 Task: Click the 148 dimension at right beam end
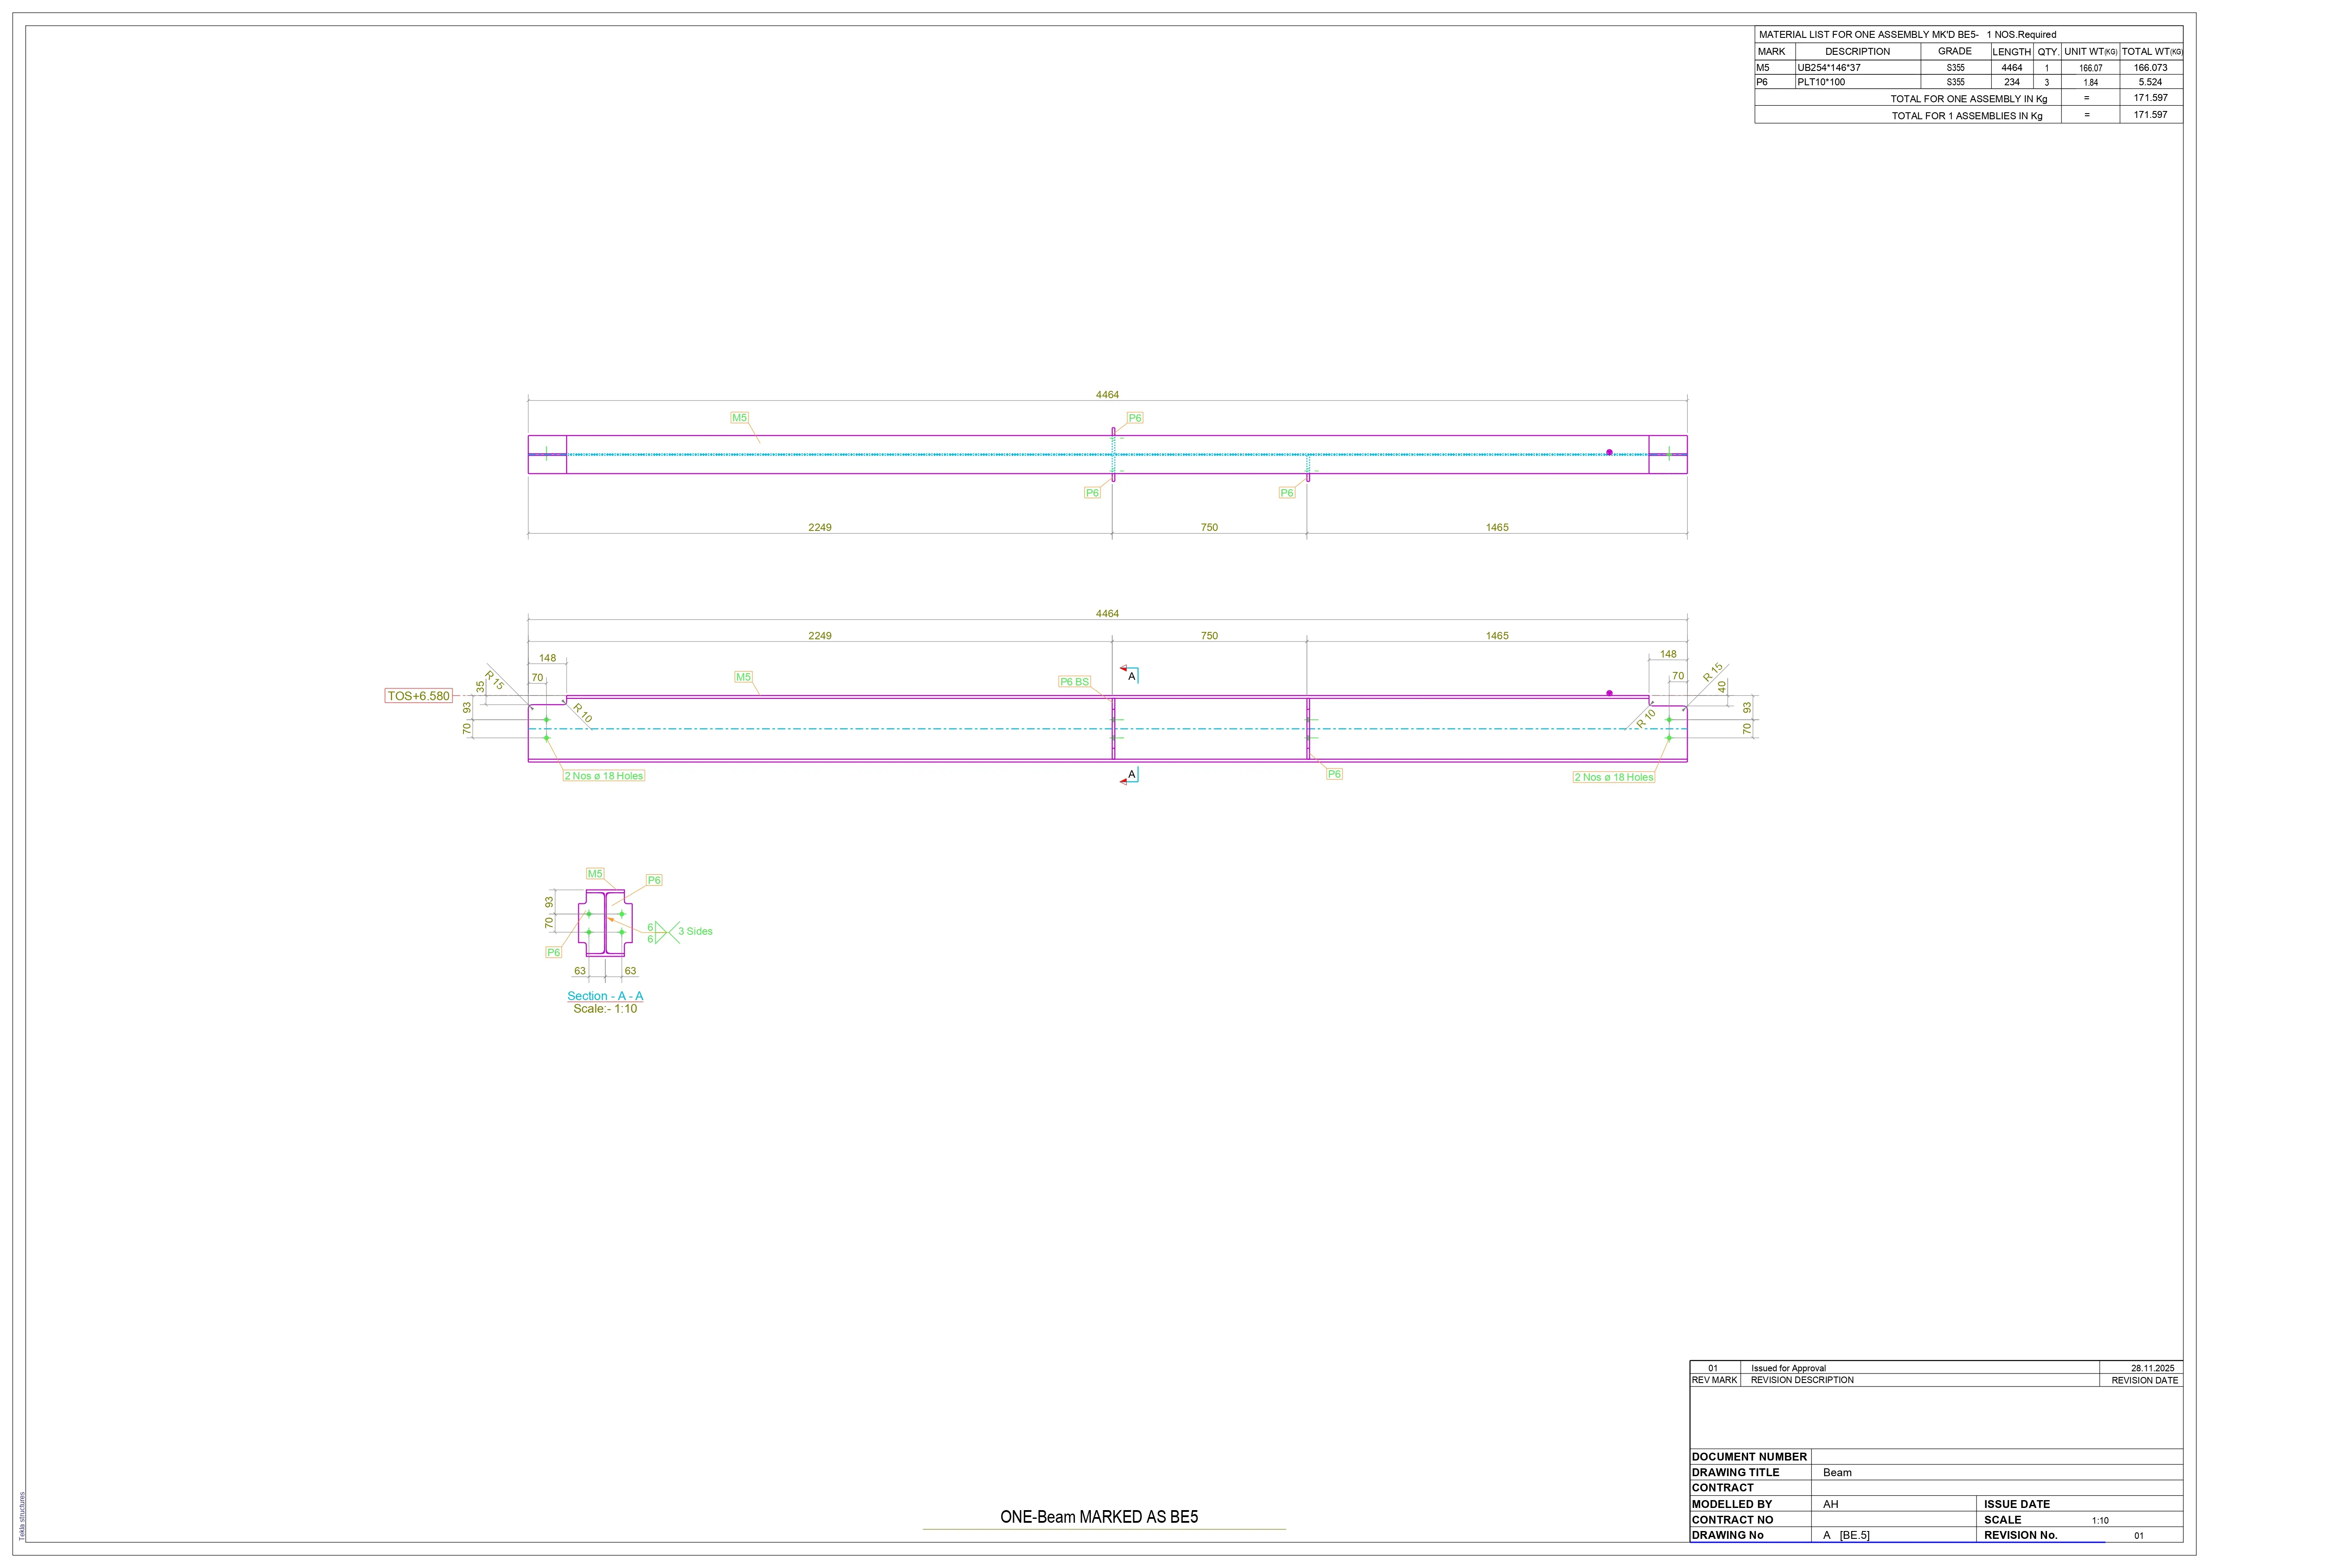[x=1668, y=654]
